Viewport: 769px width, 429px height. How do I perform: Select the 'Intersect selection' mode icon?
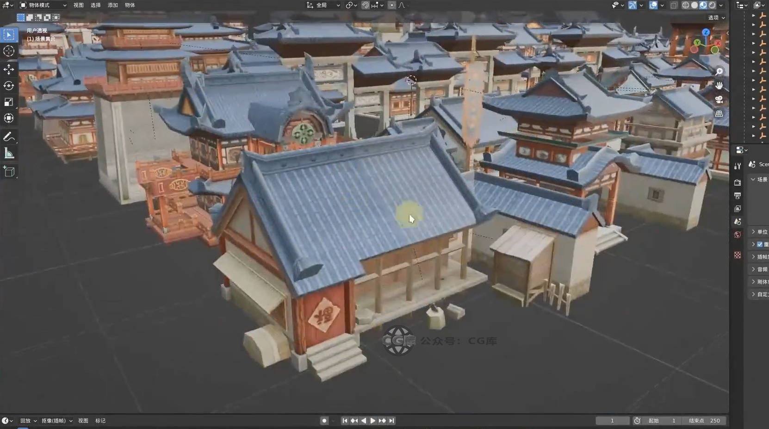[56, 18]
